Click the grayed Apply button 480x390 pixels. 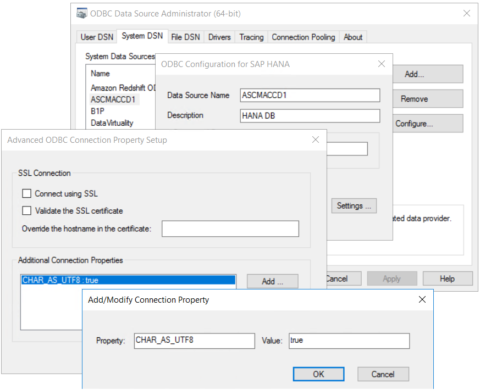click(x=392, y=278)
